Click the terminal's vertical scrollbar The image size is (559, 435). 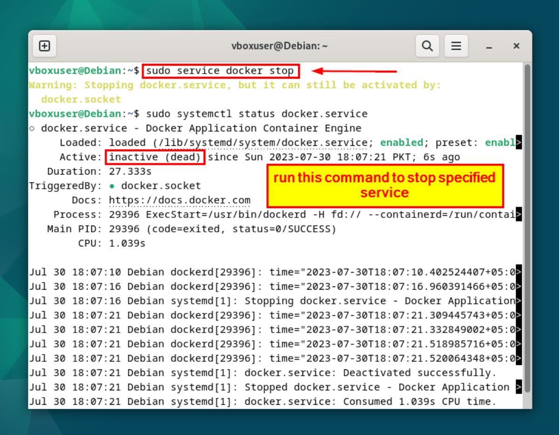pos(527,228)
